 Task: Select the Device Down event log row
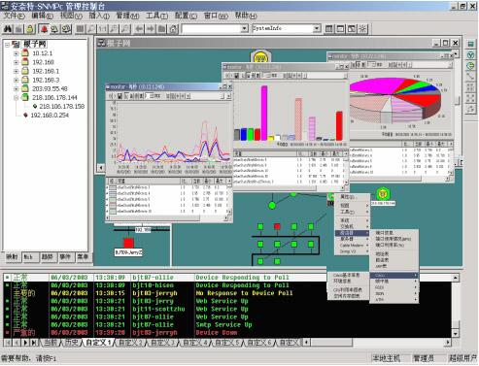pos(227,333)
